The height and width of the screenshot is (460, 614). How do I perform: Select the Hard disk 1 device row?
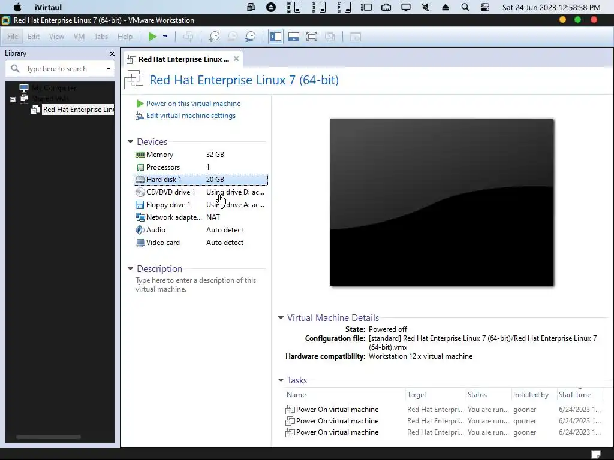click(x=201, y=180)
